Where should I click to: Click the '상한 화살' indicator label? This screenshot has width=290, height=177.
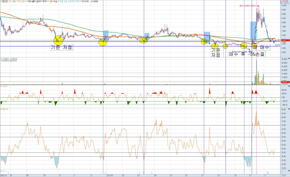point(53,1)
